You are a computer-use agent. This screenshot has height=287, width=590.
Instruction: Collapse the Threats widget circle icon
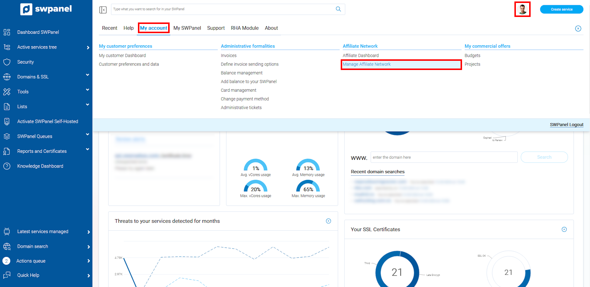point(328,221)
